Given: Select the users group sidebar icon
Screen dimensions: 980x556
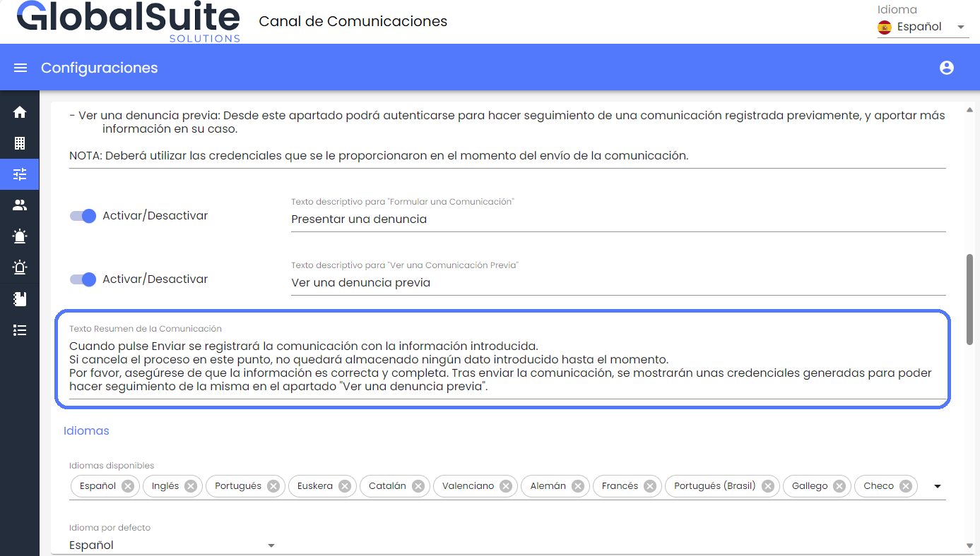Looking at the screenshot, I should 20,205.
